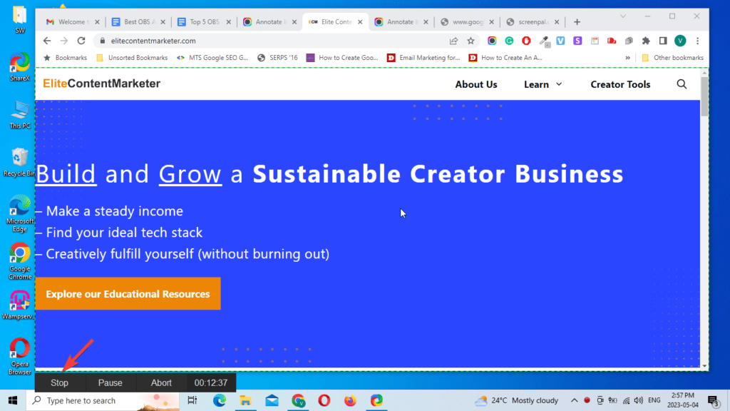
Task: Stop the screen recording
Action: 59,383
